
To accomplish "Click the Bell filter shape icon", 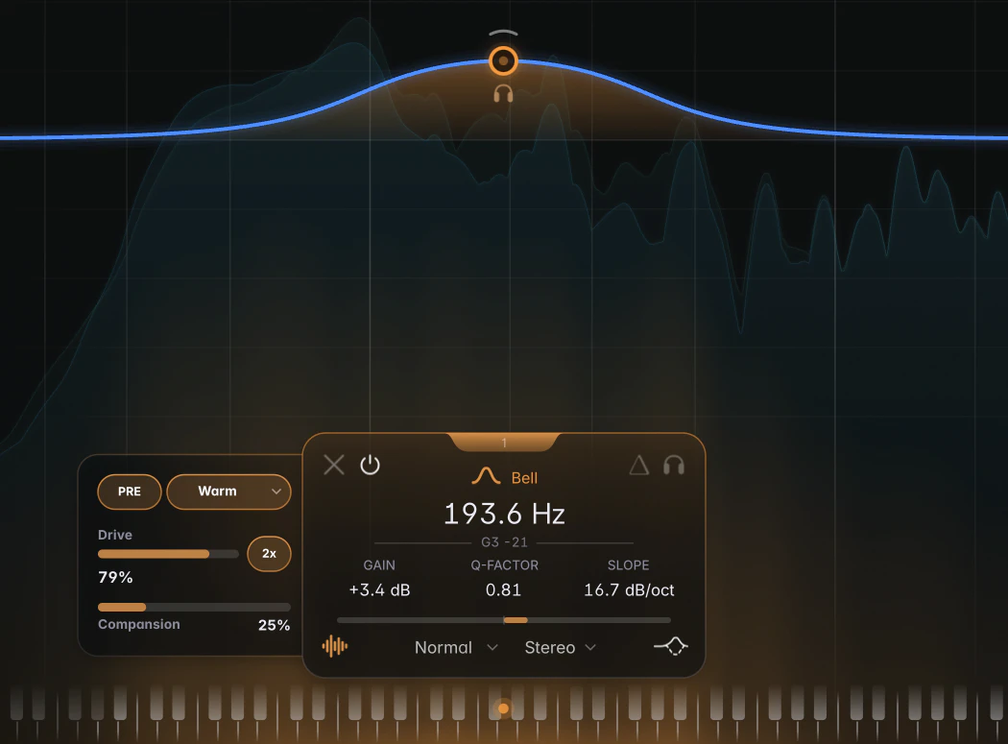I will (x=486, y=476).
